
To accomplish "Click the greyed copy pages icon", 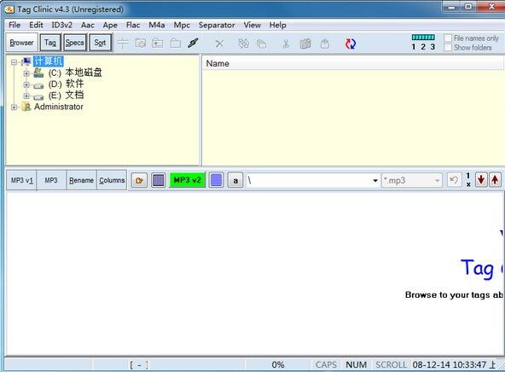I will 262,44.
